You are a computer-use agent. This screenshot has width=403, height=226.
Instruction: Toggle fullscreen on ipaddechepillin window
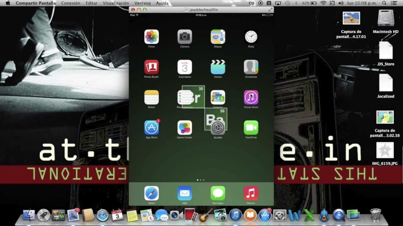pyautogui.click(x=270, y=10)
